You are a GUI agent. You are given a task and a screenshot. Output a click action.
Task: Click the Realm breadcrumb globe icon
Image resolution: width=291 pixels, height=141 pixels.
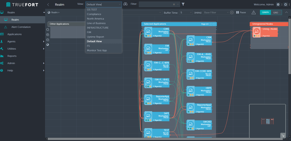[x=49, y=12]
